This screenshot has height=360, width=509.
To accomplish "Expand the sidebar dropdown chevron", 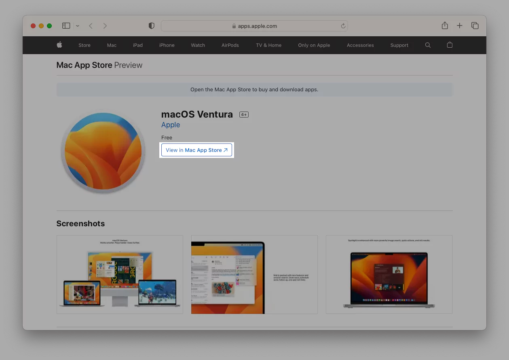I will 78,26.
